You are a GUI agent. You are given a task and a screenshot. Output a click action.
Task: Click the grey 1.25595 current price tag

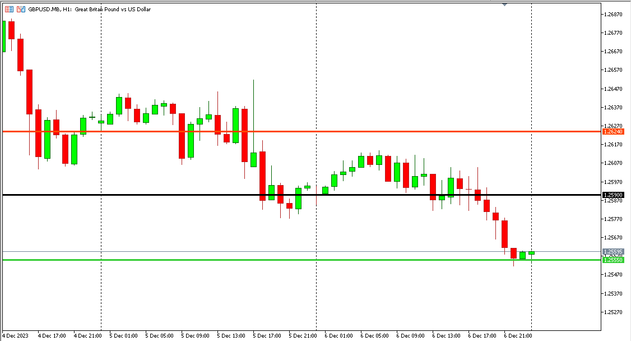614,252
